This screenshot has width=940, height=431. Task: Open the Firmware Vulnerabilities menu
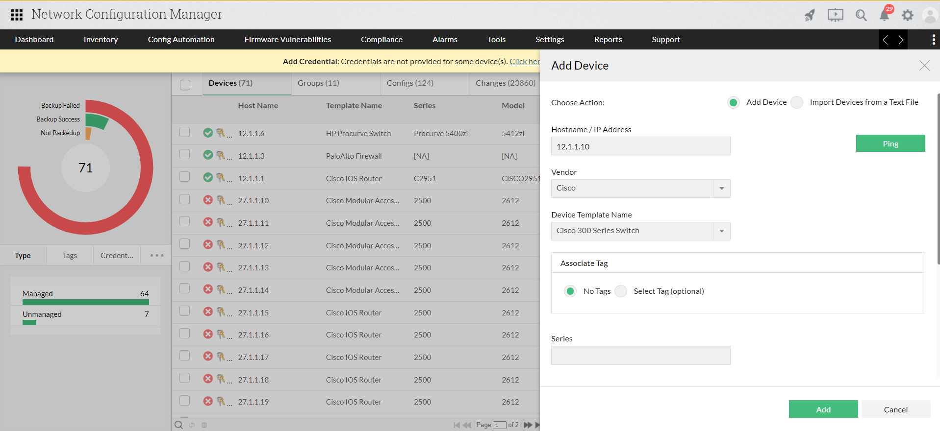[x=288, y=40]
